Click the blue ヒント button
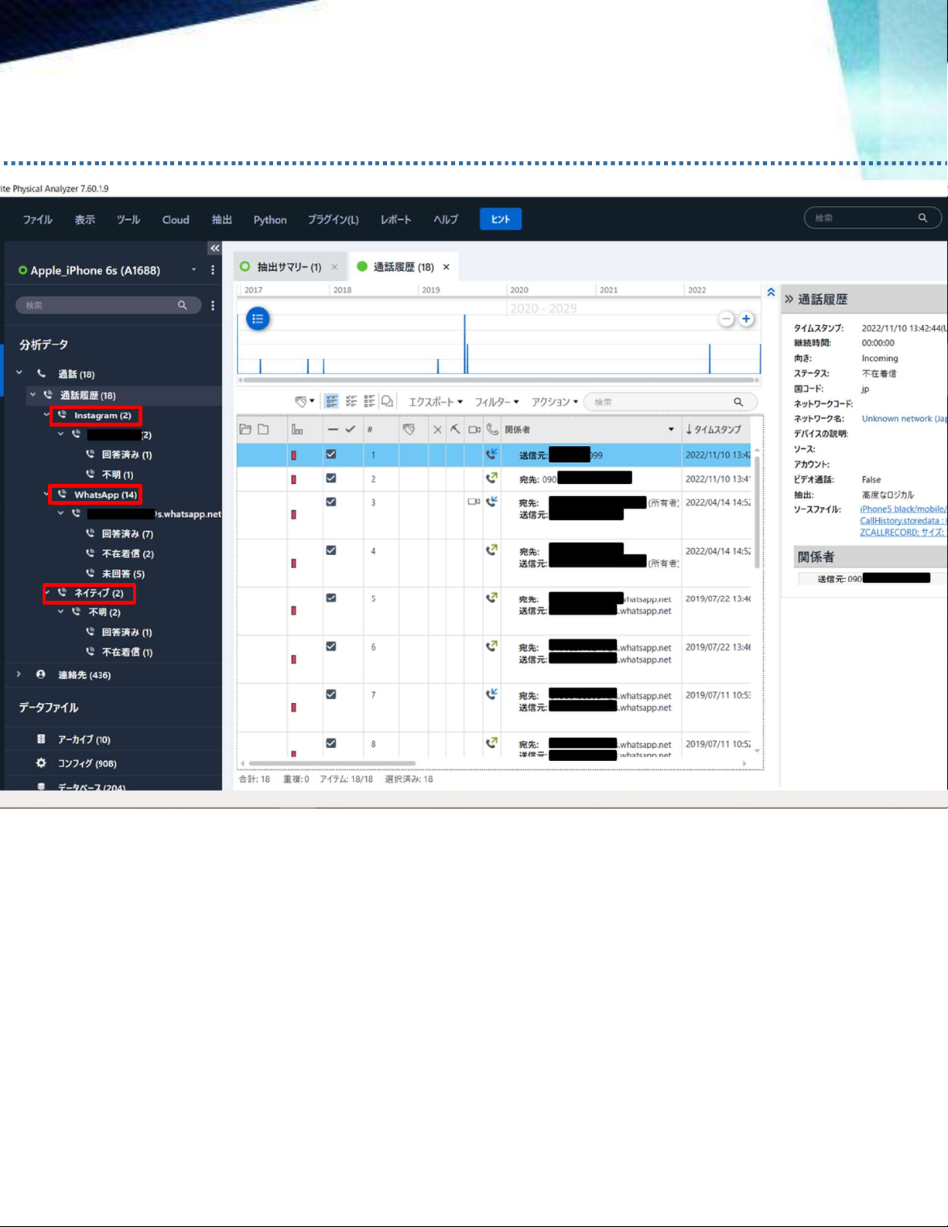The image size is (948, 1227). (500, 219)
